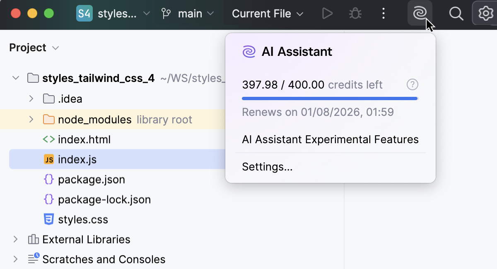Click the macOS green maximize button
The height and width of the screenshot is (269, 497).
(49, 14)
